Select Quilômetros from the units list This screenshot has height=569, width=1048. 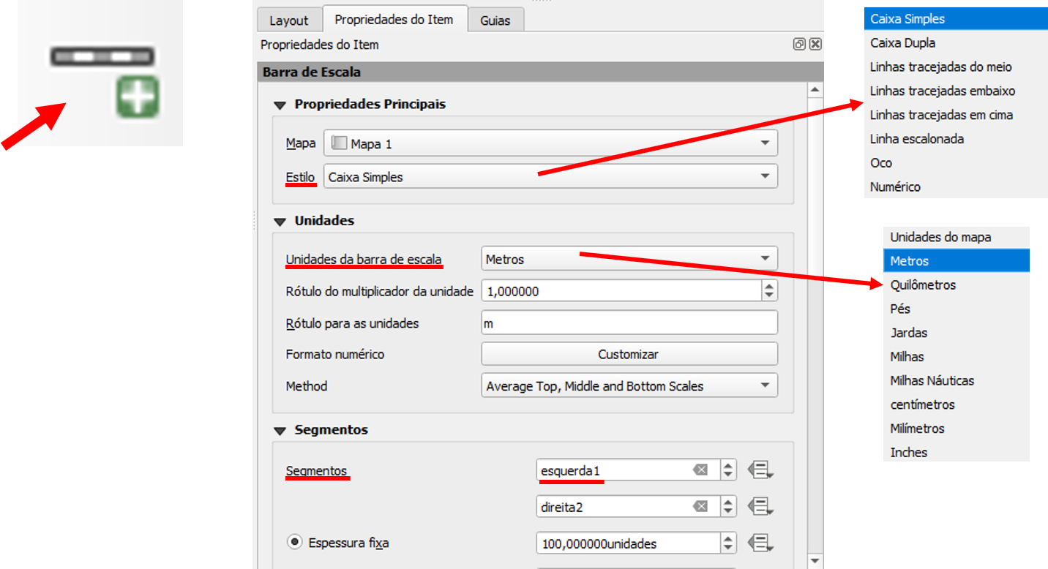[923, 285]
